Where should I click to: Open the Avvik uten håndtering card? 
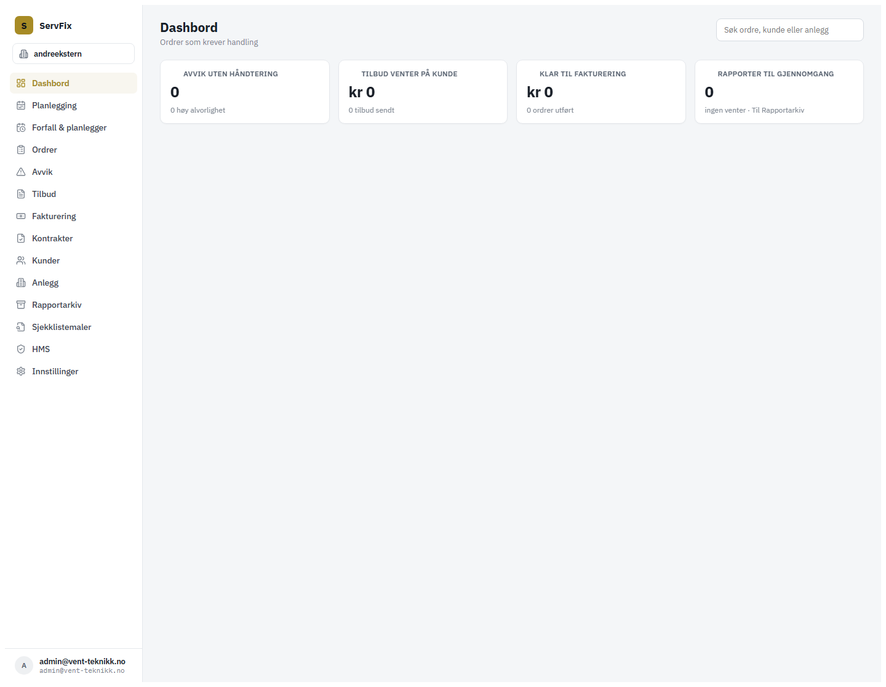245,92
